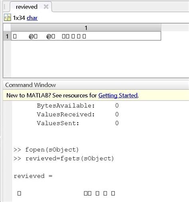Click the fopen(sObject) command line
189x202 pixels.
pos(46,150)
